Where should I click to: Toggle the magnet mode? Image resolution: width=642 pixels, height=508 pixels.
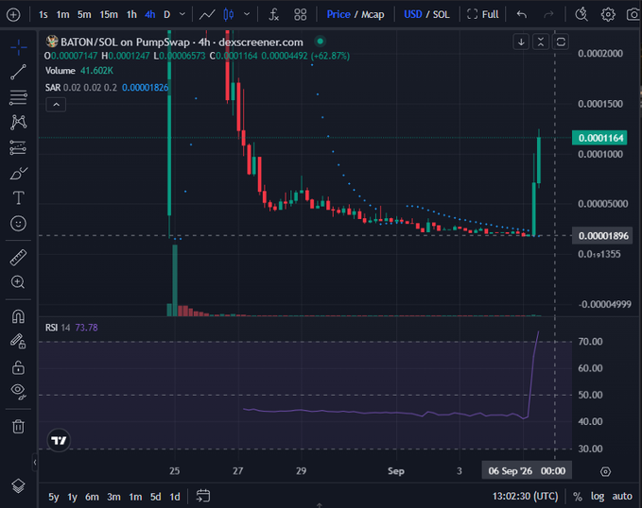pyautogui.click(x=18, y=316)
